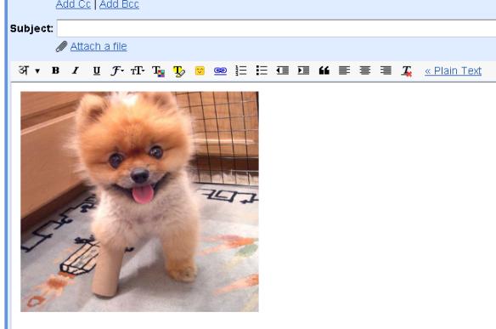
Task: Align text to the left
Action: tap(344, 71)
